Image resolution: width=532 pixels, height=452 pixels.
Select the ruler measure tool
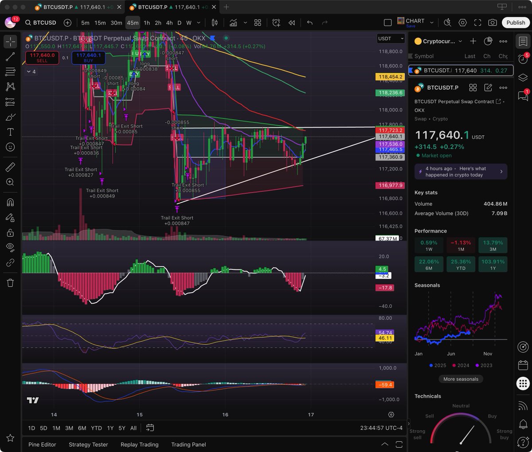(10, 167)
